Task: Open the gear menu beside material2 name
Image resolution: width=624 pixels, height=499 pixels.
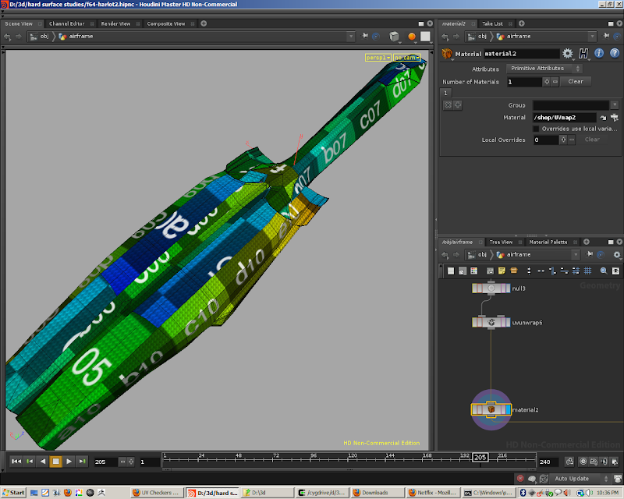Action: coord(568,54)
